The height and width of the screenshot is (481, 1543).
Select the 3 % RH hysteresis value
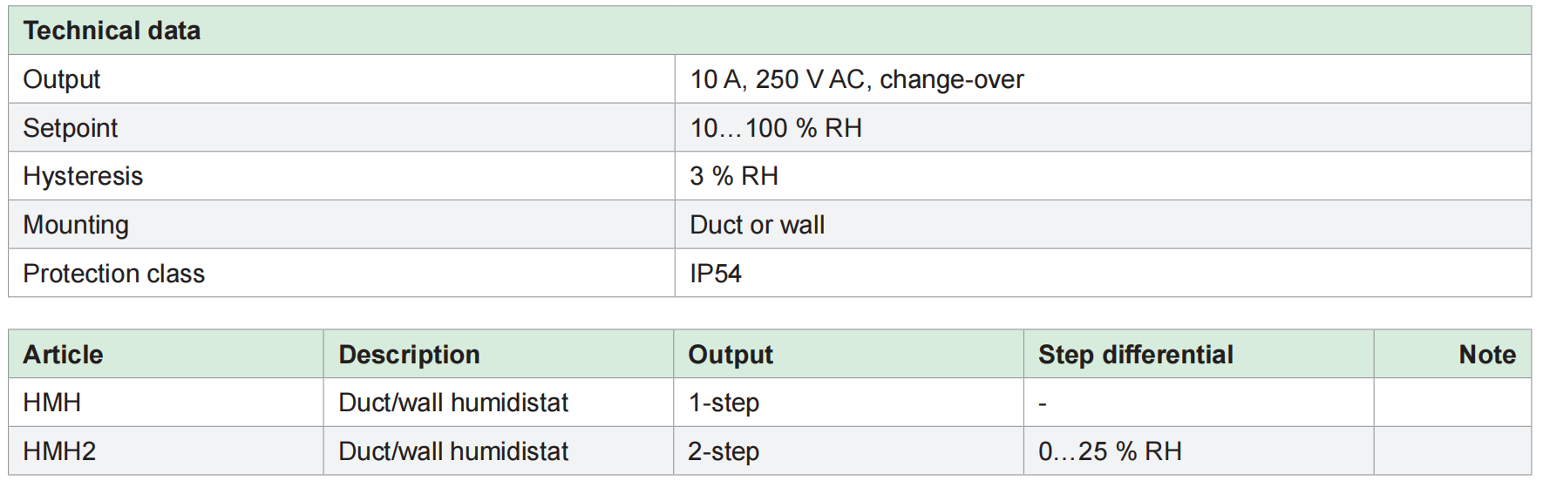pyautogui.click(x=733, y=176)
